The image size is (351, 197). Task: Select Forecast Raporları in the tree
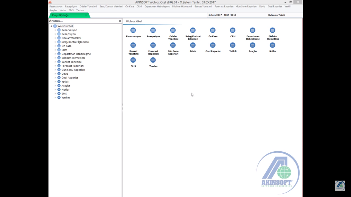(72, 66)
